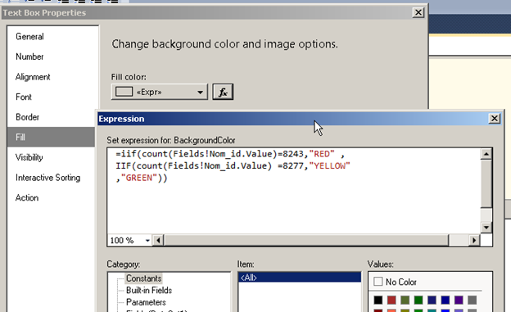Screen dimensions: 511x312
Task: Click the value 8277 in the expression
Action: pyautogui.click(x=293, y=166)
